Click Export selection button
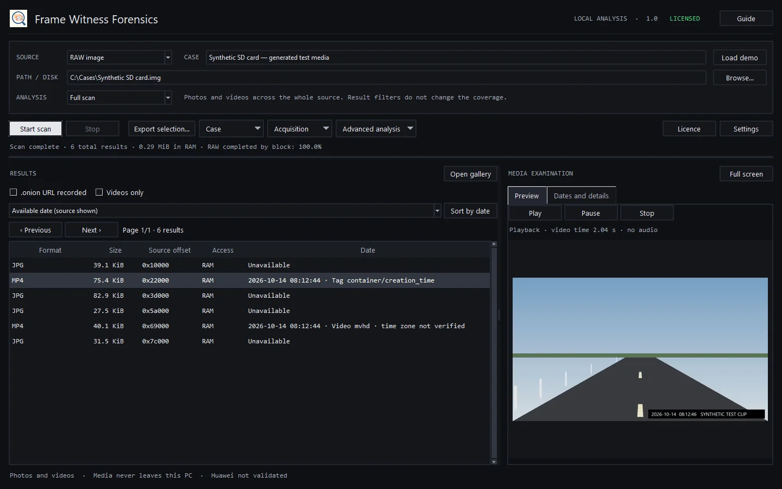 pyautogui.click(x=162, y=129)
